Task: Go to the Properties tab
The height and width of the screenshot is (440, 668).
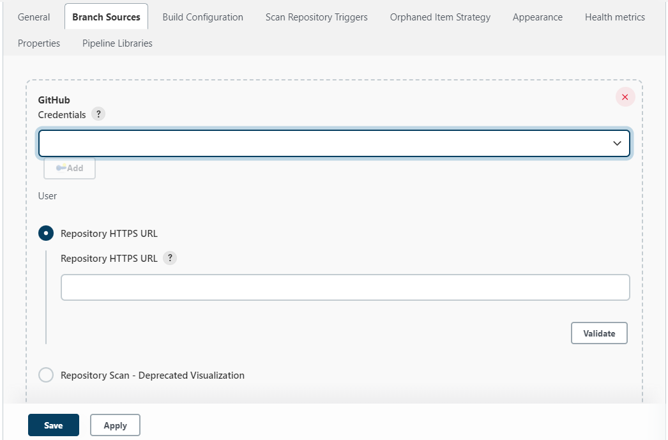Action: click(x=39, y=43)
